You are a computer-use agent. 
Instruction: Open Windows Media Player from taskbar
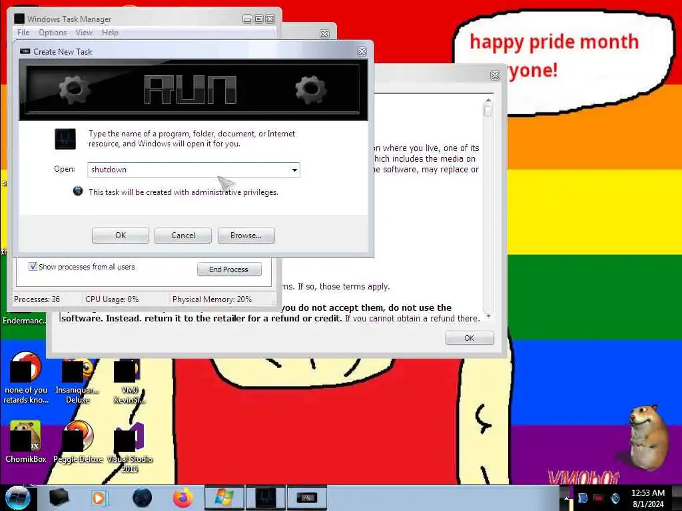point(99,498)
